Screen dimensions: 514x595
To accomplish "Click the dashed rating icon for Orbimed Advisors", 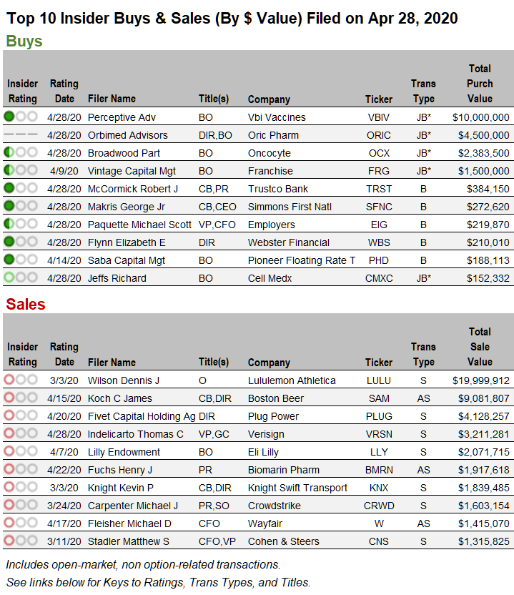I will (x=20, y=134).
